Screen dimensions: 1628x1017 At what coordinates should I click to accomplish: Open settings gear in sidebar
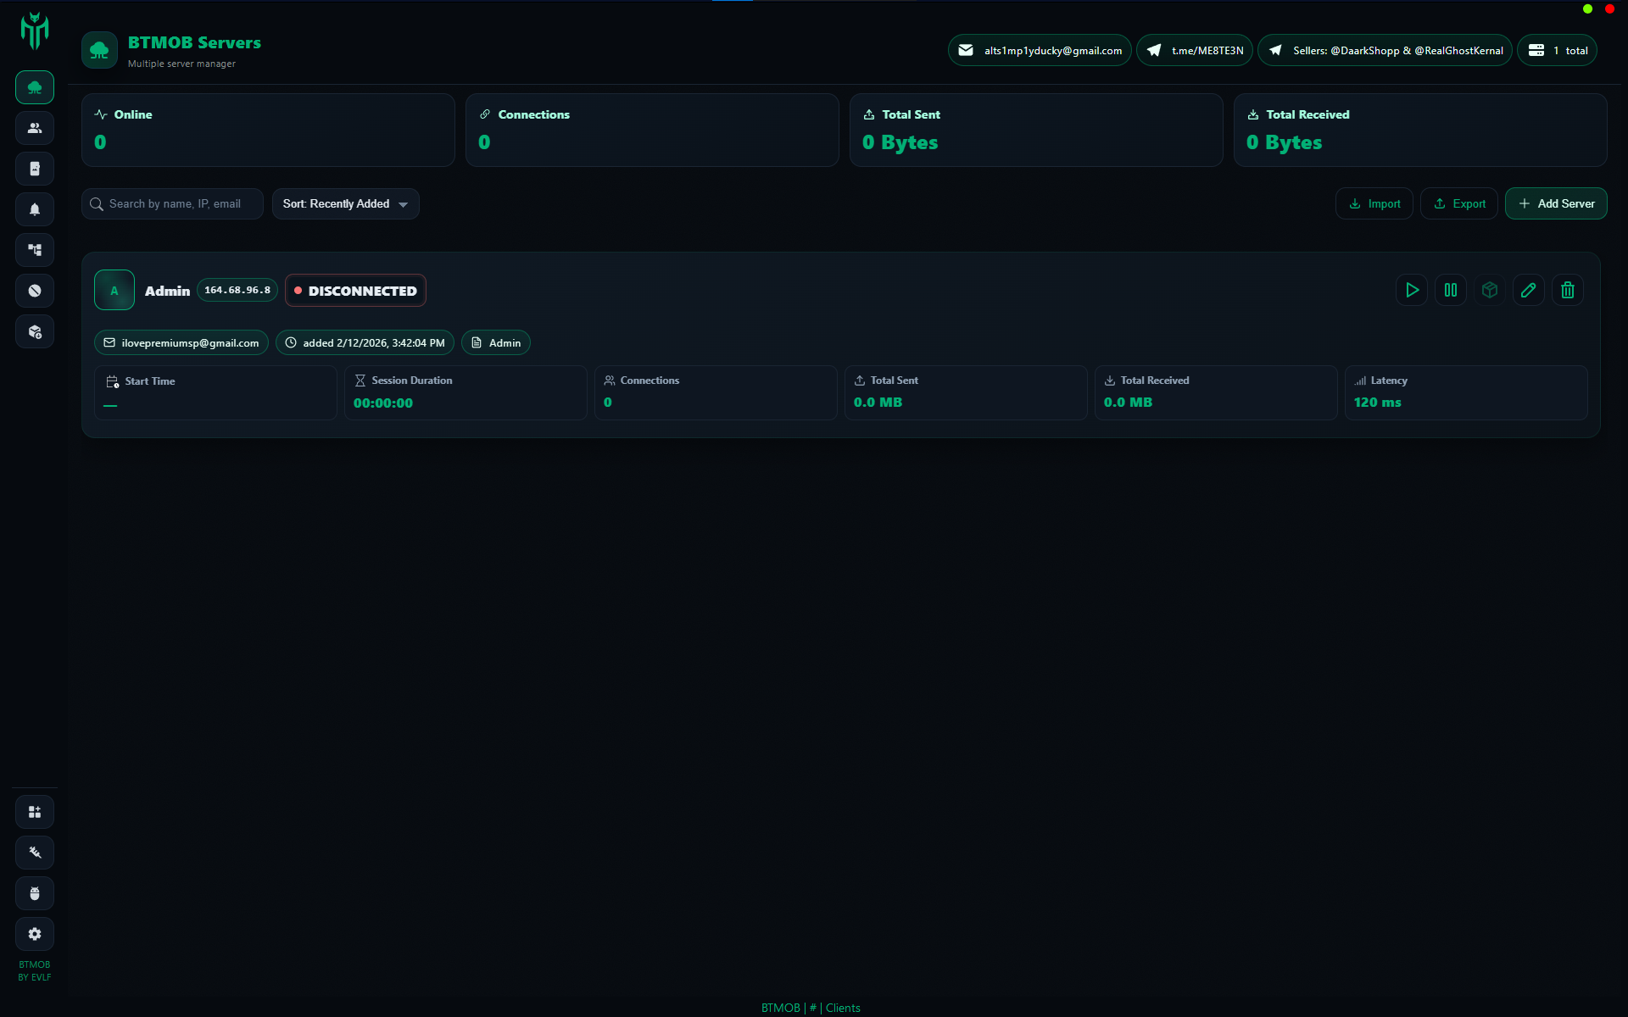35,934
